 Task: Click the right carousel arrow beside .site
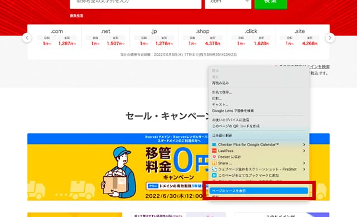tap(330, 38)
